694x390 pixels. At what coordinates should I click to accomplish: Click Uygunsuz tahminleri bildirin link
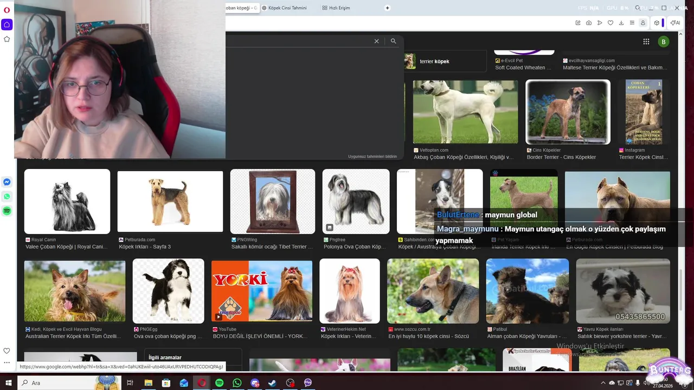tap(372, 157)
